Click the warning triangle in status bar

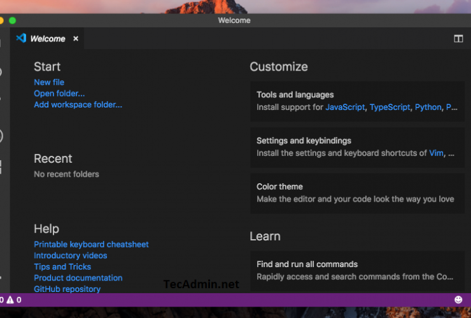click(x=10, y=300)
